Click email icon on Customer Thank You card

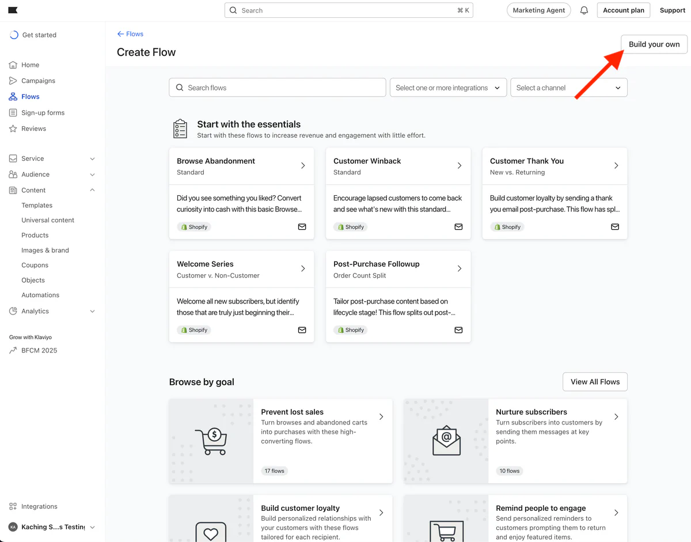point(615,227)
